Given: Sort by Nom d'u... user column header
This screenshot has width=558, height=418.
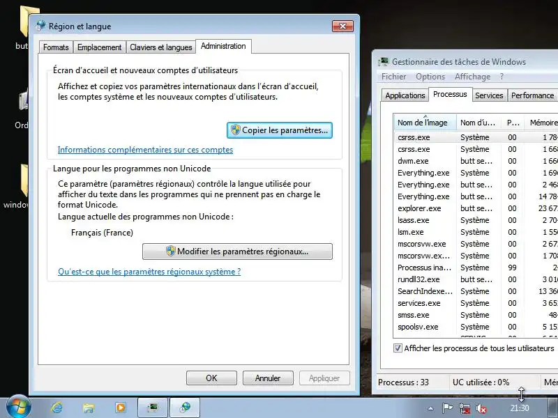Looking at the screenshot, I should pos(478,123).
